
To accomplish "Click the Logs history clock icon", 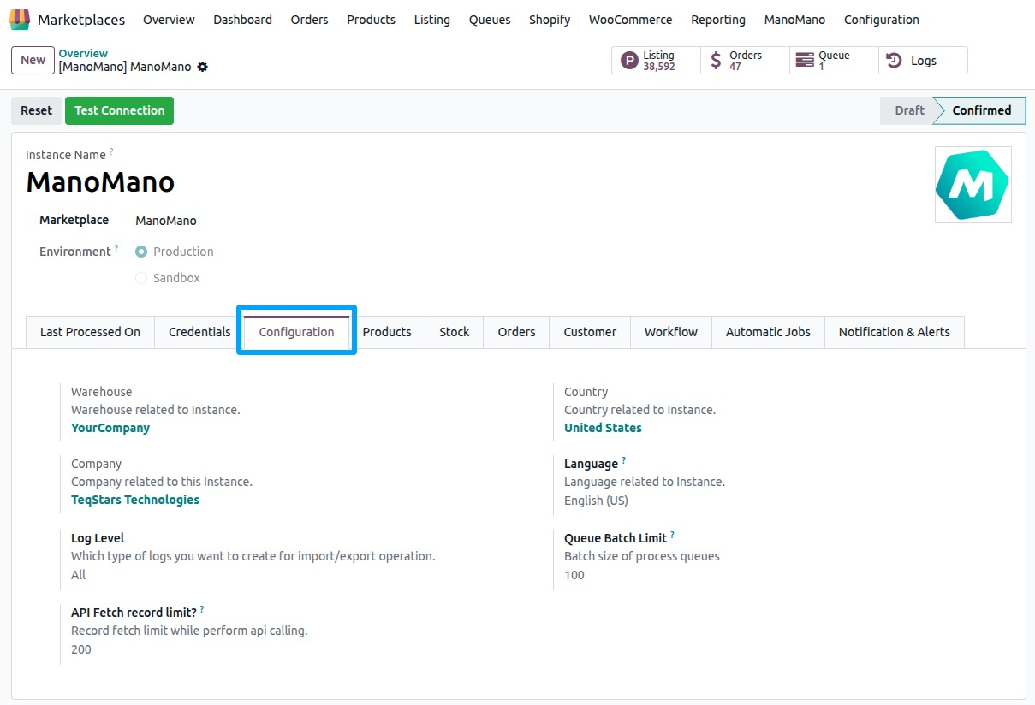I will click(894, 61).
